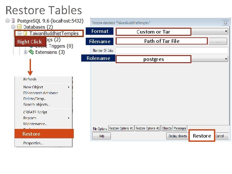
Task: Collapse the TaiwanBuddhistTemples node
Action: (19, 34)
